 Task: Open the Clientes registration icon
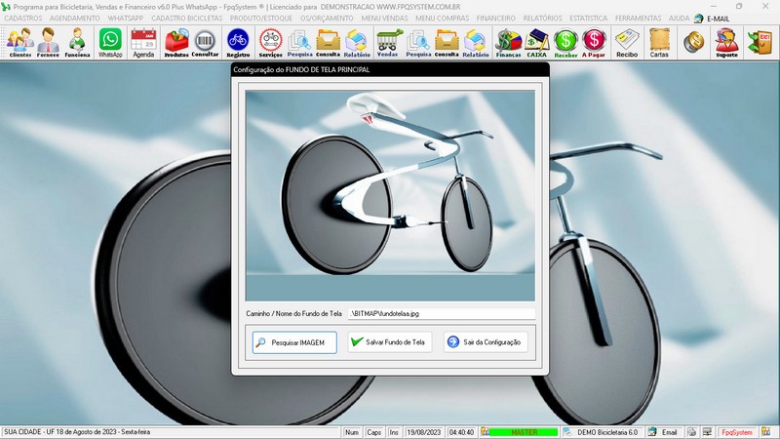19,43
